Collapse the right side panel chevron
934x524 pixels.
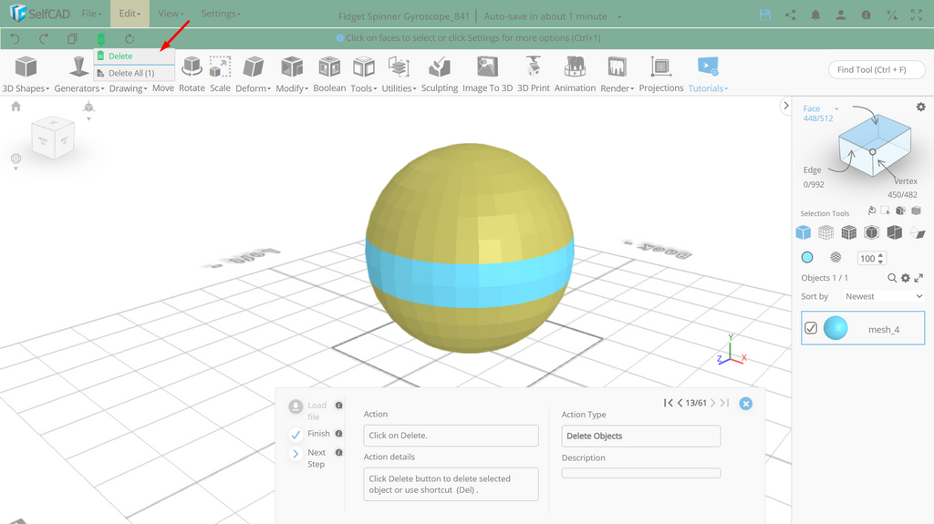[785, 106]
